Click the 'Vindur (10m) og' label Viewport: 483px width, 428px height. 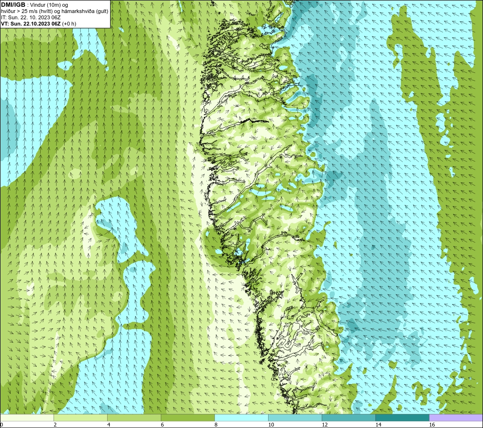coord(50,5)
